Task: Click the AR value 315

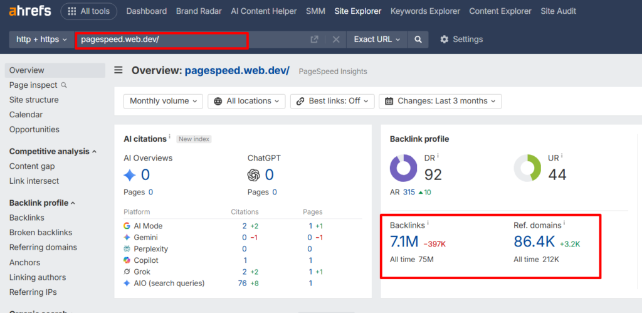Action: [409, 192]
